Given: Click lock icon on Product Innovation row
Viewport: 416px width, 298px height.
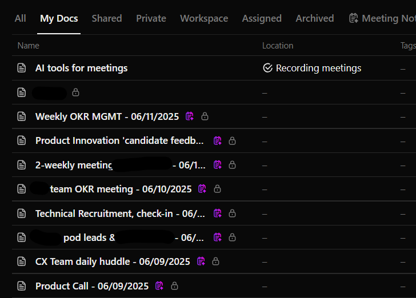Looking at the screenshot, I should point(232,140).
